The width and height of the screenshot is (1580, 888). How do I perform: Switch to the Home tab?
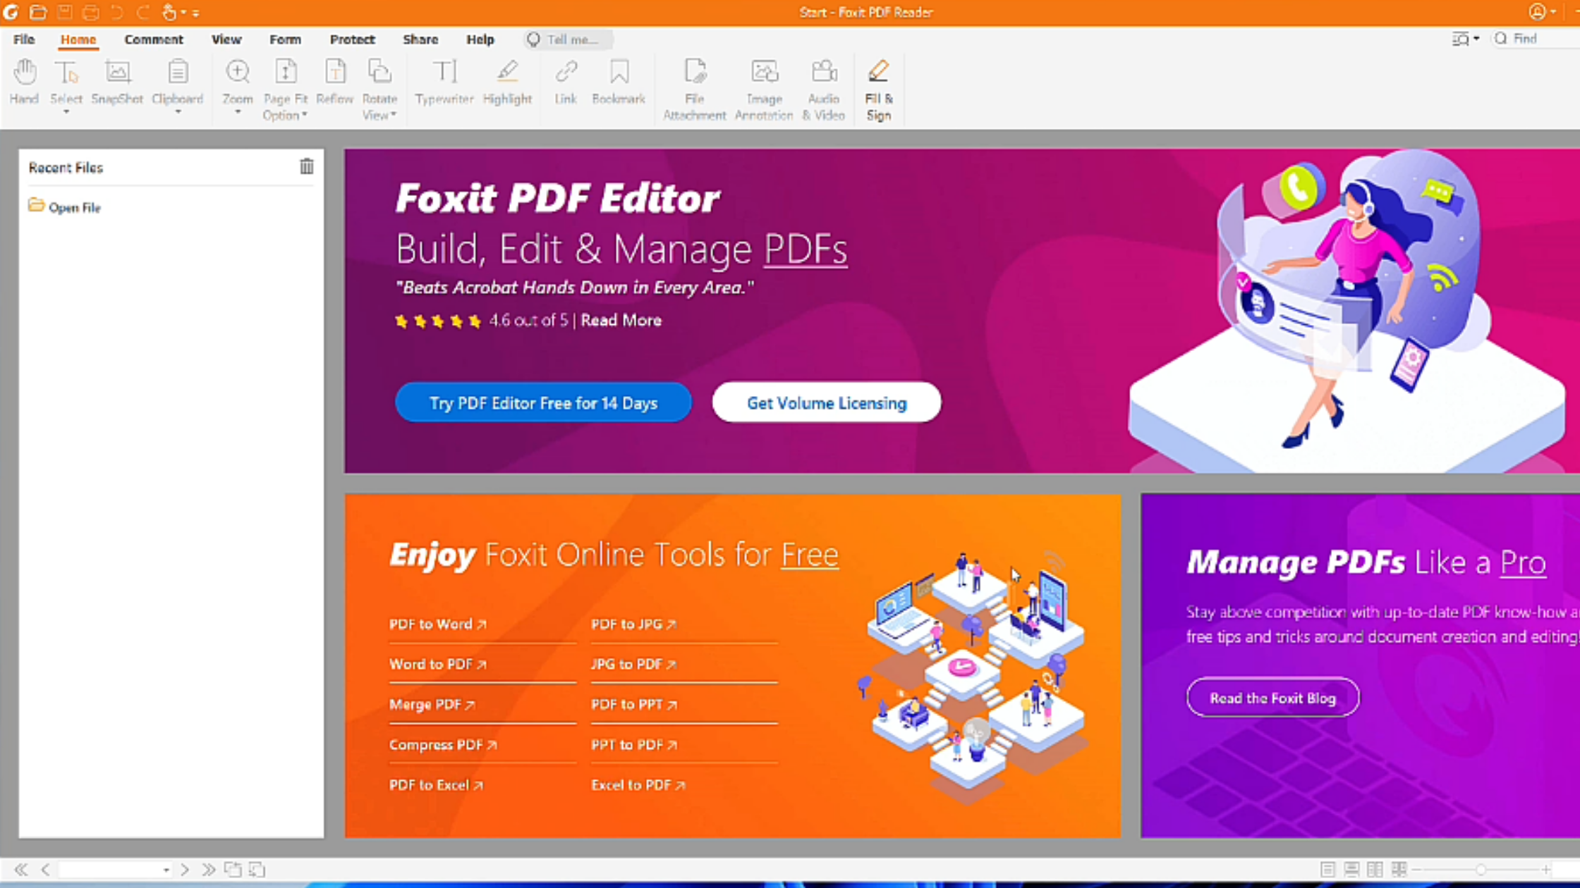(x=78, y=39)
